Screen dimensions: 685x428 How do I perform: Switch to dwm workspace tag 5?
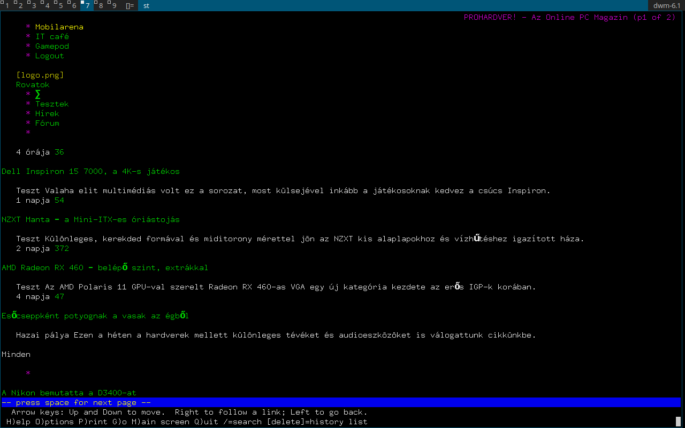pyautogui.click(x=60, y=5)
